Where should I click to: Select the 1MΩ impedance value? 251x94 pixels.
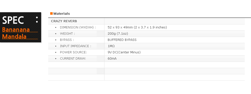[111, 46]
